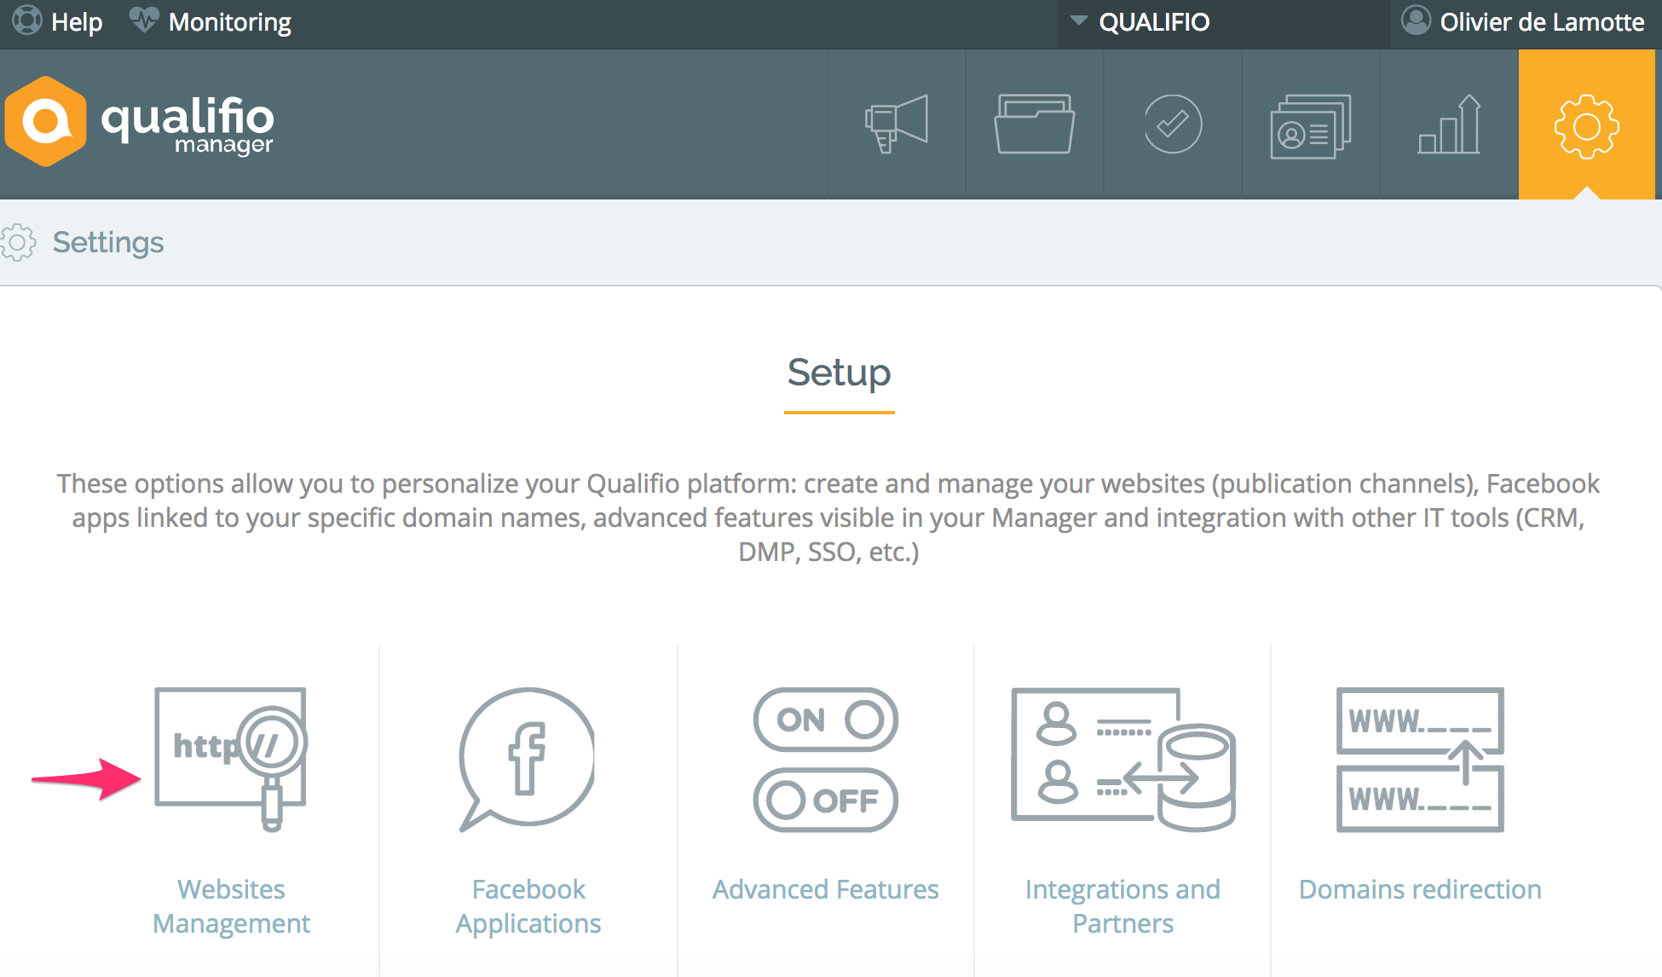Select the orange settings gear tab
This screenshot has width=1662, height=977.
[1586, 126]
